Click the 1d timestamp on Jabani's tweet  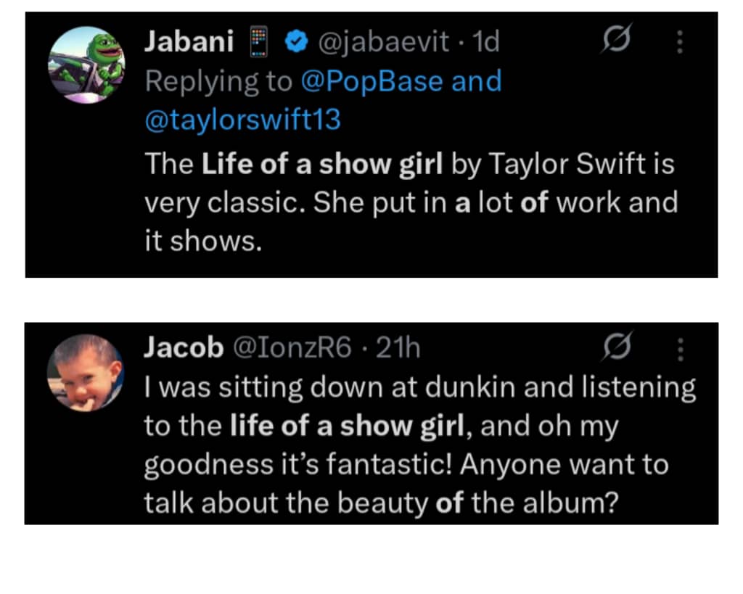[x=486, y=44]
